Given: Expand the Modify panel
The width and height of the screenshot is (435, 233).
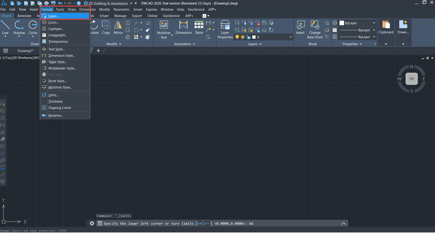Looking at the screenshot, I should [x=114, y=44].
